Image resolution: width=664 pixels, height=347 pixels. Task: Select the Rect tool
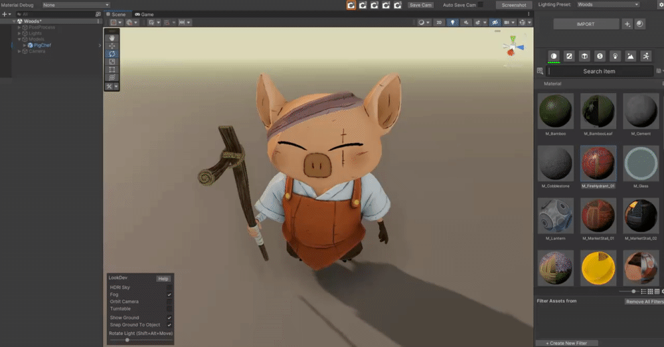pos(112,70)
